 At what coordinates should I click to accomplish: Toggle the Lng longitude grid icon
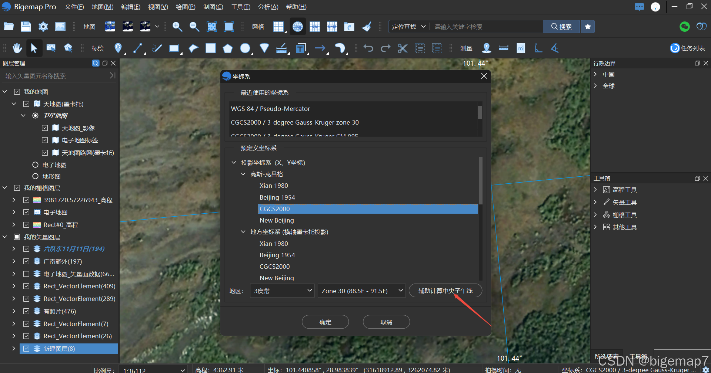click(298, 27)
